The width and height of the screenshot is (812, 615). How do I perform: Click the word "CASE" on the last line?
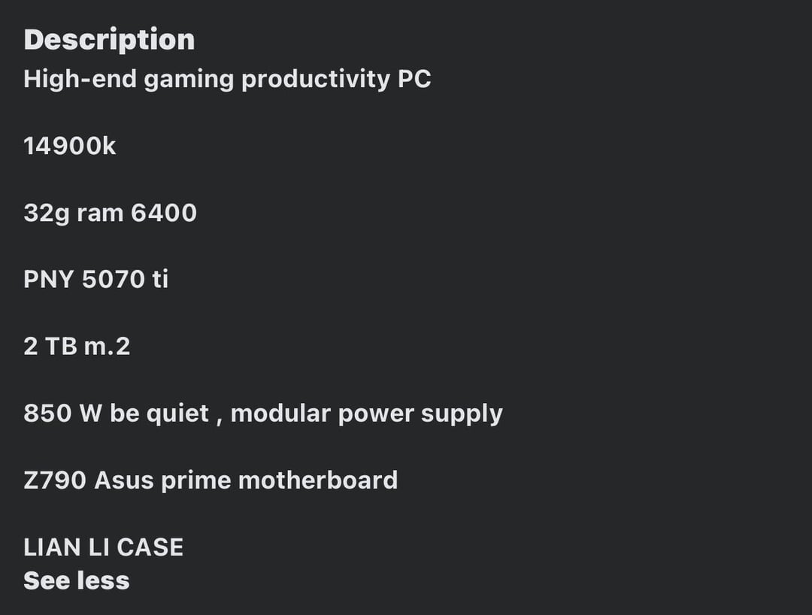coord(150,547)
